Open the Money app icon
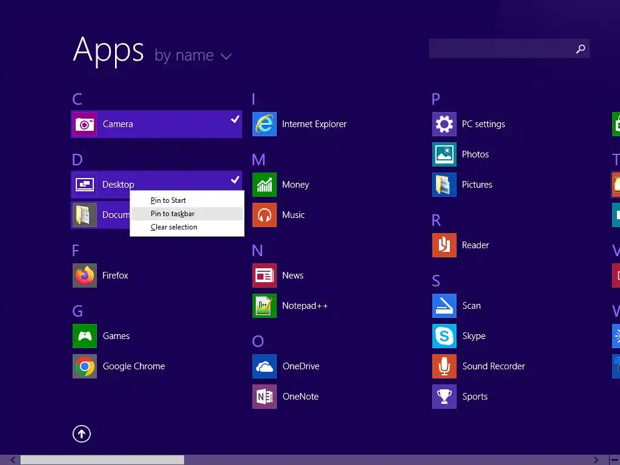 tap(265, 185)
